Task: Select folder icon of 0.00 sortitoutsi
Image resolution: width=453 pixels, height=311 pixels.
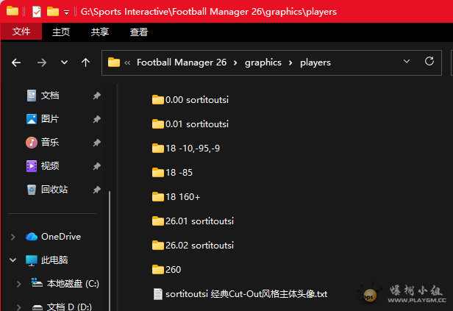Action: (157, 100)
